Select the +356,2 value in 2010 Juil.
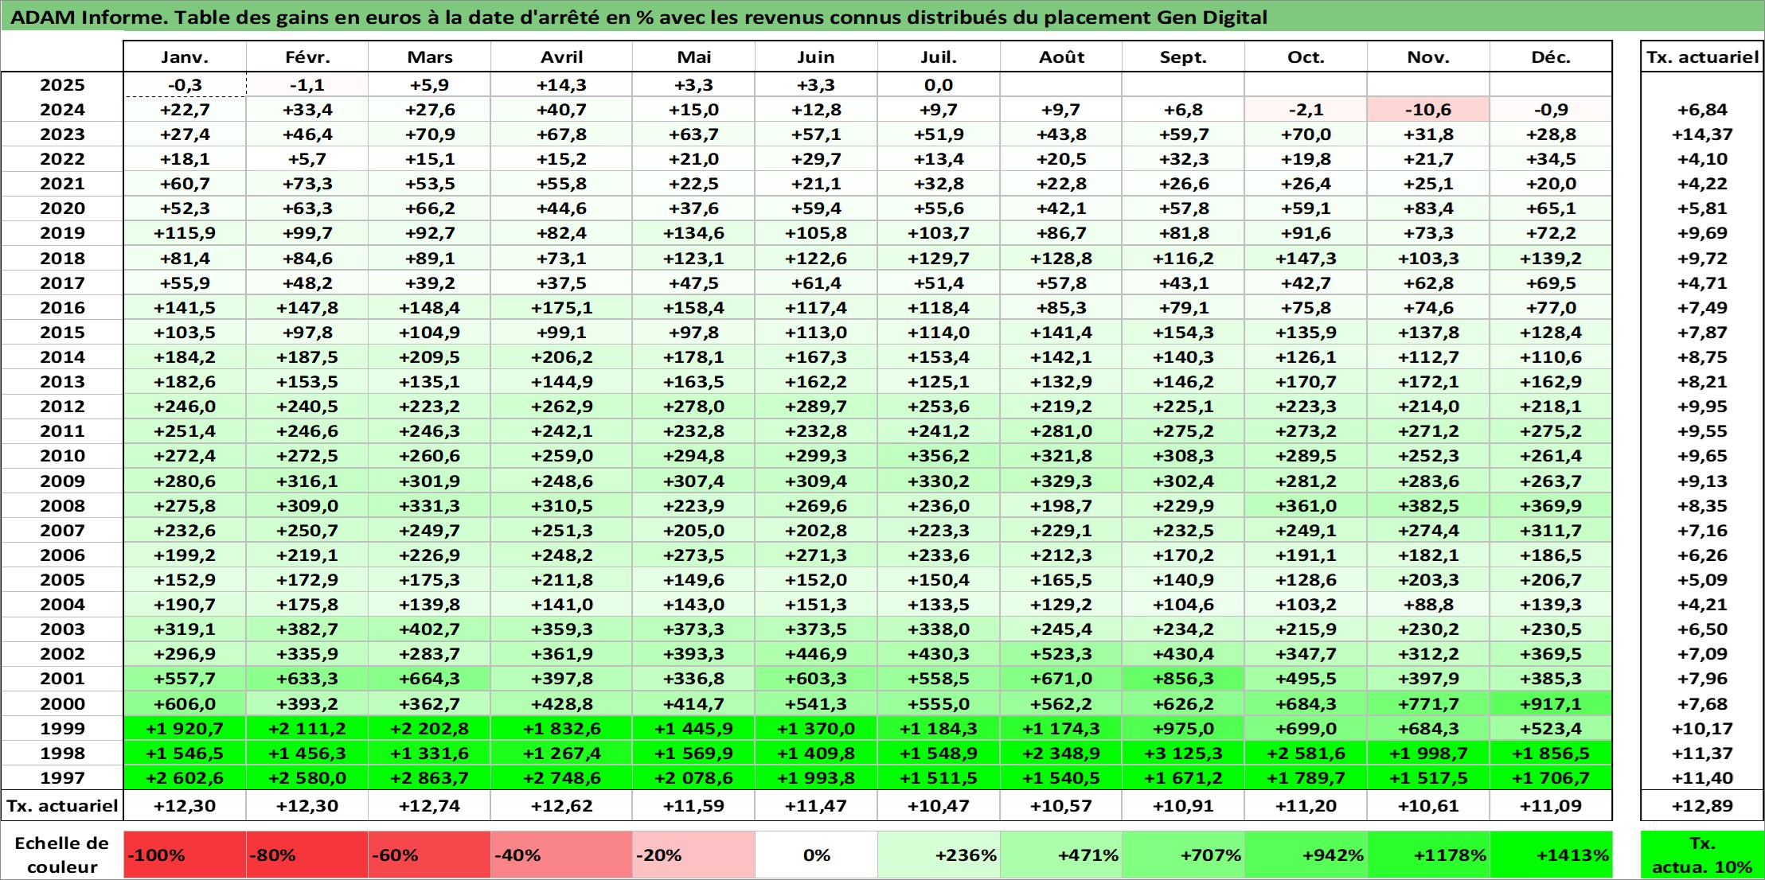This screenshot has width=1765, height=880. (x=939, y=456)
